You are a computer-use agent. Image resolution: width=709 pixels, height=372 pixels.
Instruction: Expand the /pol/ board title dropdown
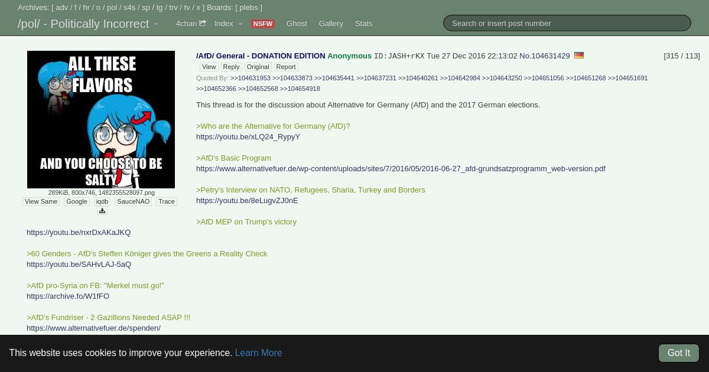point(156,24)
